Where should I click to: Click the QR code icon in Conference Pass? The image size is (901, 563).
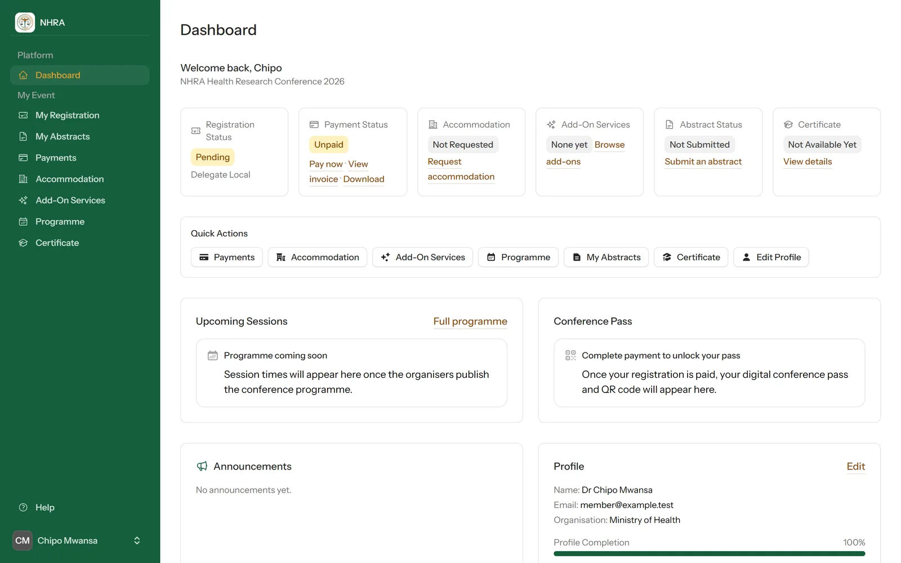click(x=570, y=355)
